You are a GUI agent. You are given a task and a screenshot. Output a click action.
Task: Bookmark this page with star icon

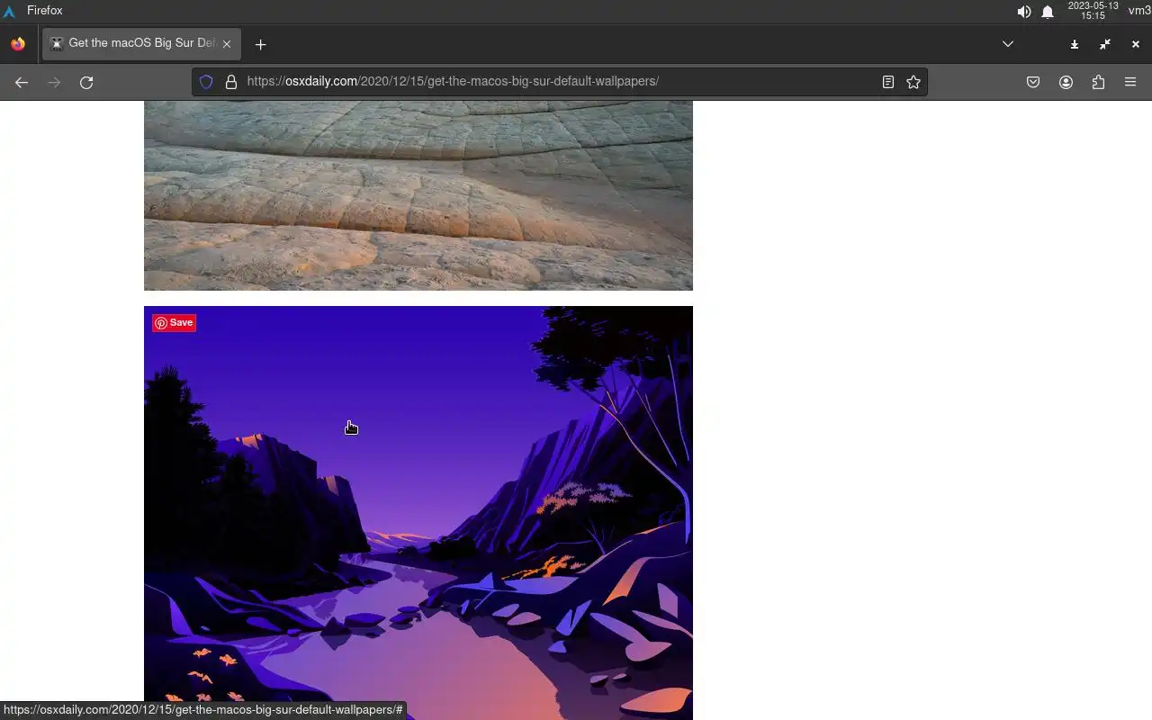[913, 82]
